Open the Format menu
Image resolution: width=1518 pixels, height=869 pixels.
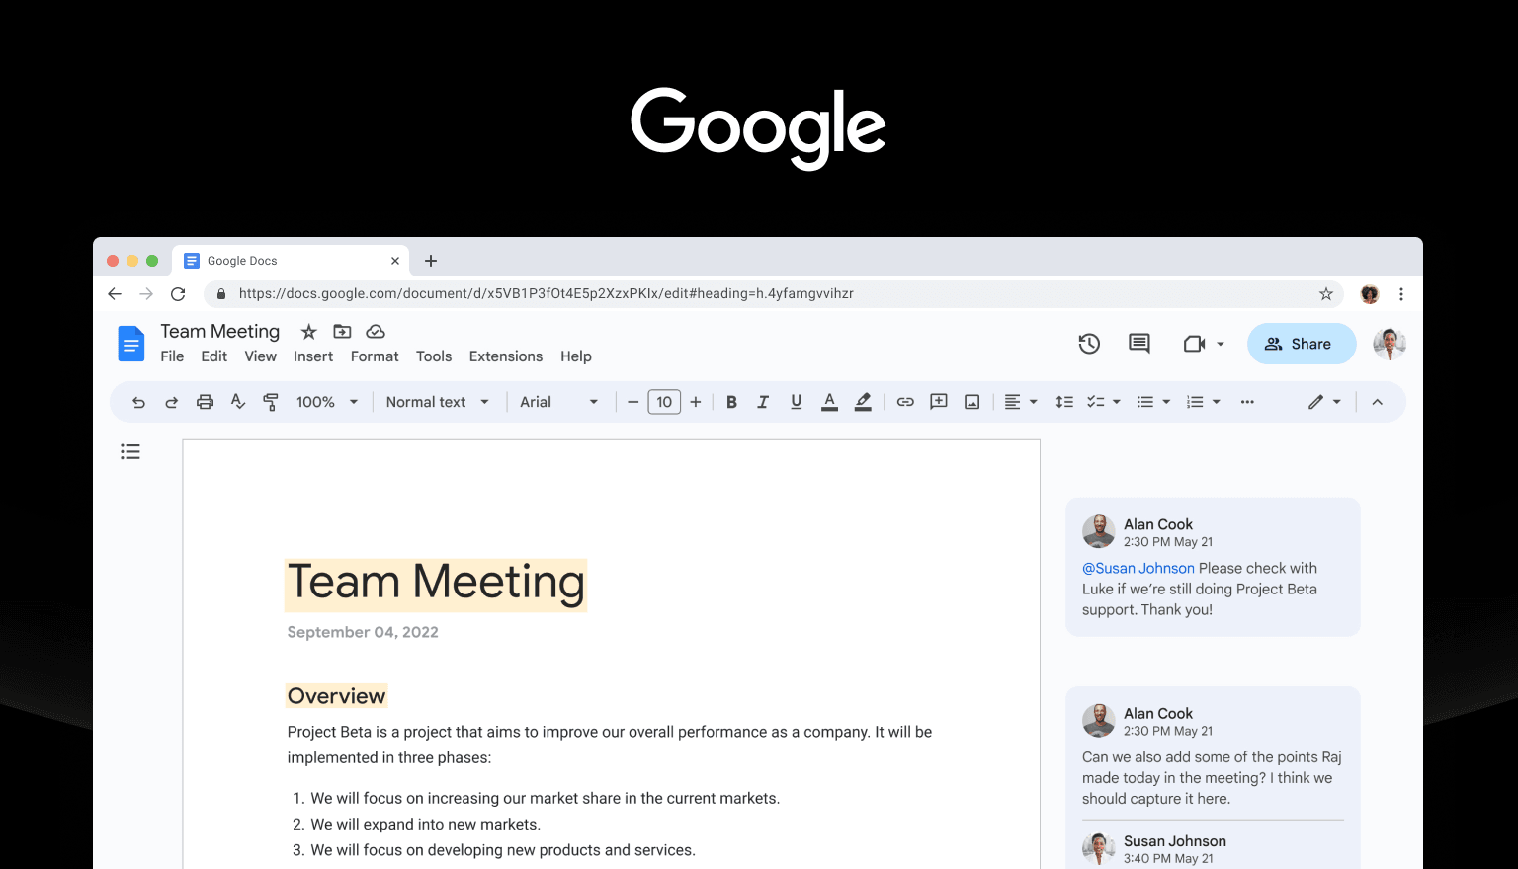375,356
